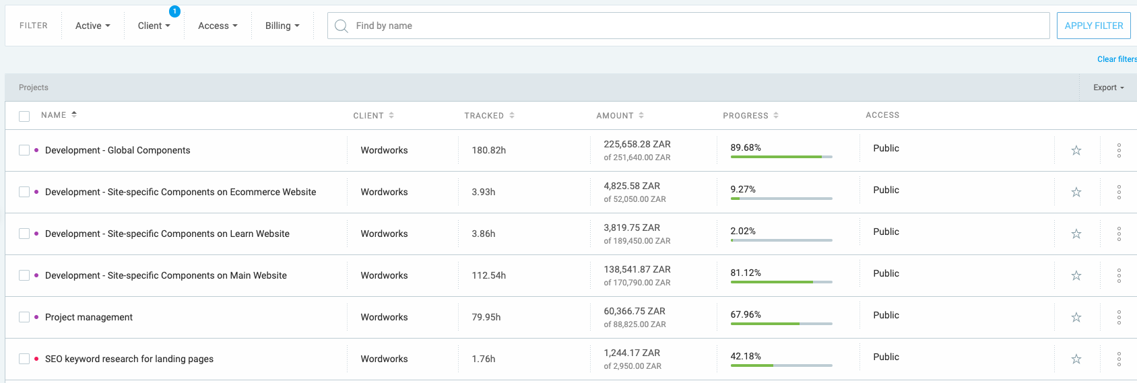Sort by Progress column sort icon
1137x383 pixels.
776,115
